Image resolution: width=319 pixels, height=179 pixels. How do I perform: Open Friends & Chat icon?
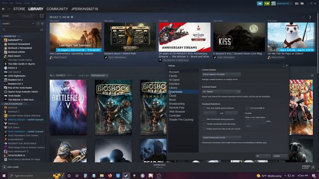pyautogui.click(x=313, y=167)
